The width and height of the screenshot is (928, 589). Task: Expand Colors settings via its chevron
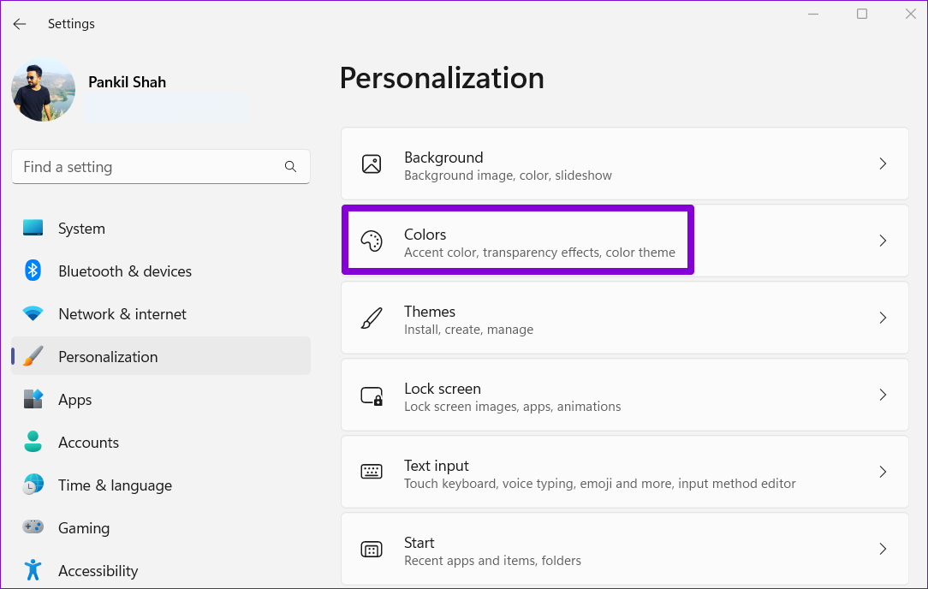[x=883, y=241]
